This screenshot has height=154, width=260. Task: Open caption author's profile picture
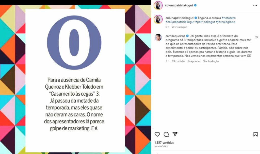[x=158, y=19]
